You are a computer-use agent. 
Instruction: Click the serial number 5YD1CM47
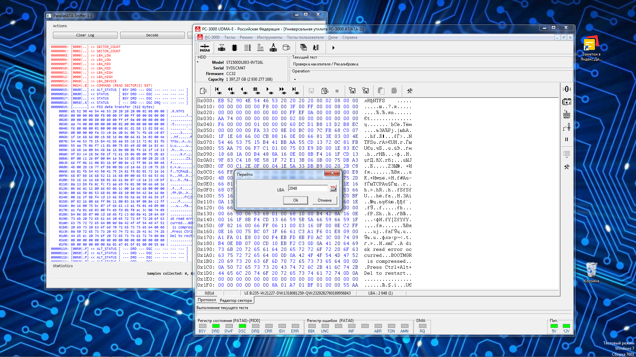[236, 68]
